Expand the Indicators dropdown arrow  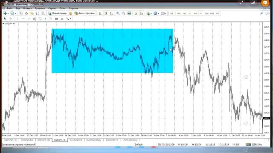click(x=151, y=13)
